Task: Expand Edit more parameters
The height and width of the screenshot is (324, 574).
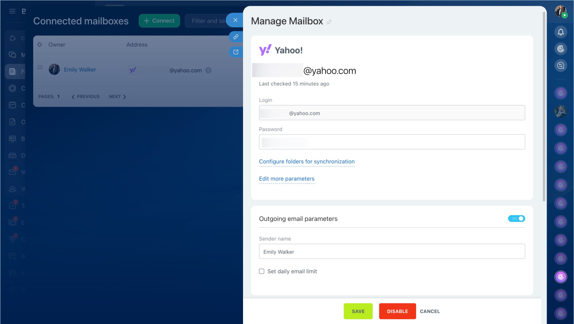Action: tap(287, 179)
